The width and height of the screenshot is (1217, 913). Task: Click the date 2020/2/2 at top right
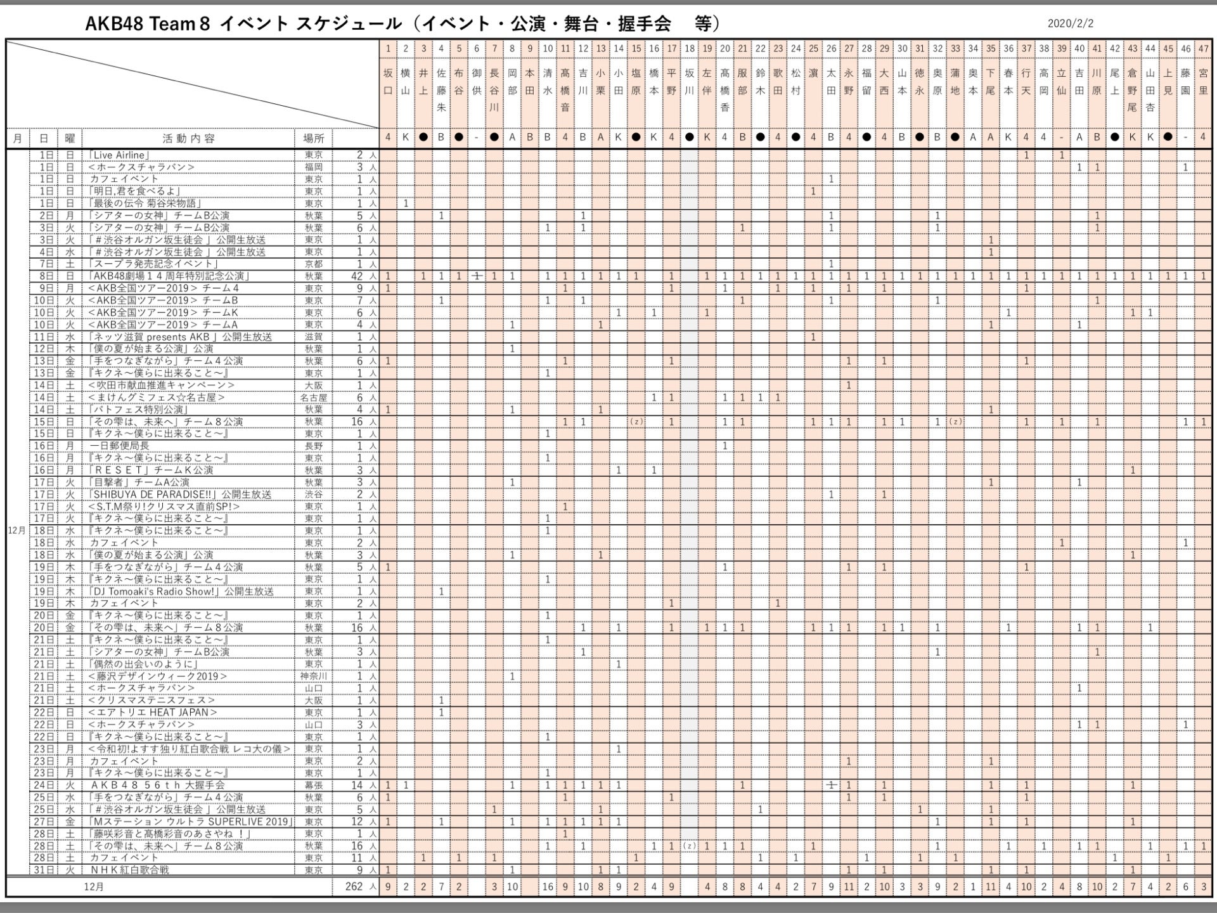(x=1070, y=23)
